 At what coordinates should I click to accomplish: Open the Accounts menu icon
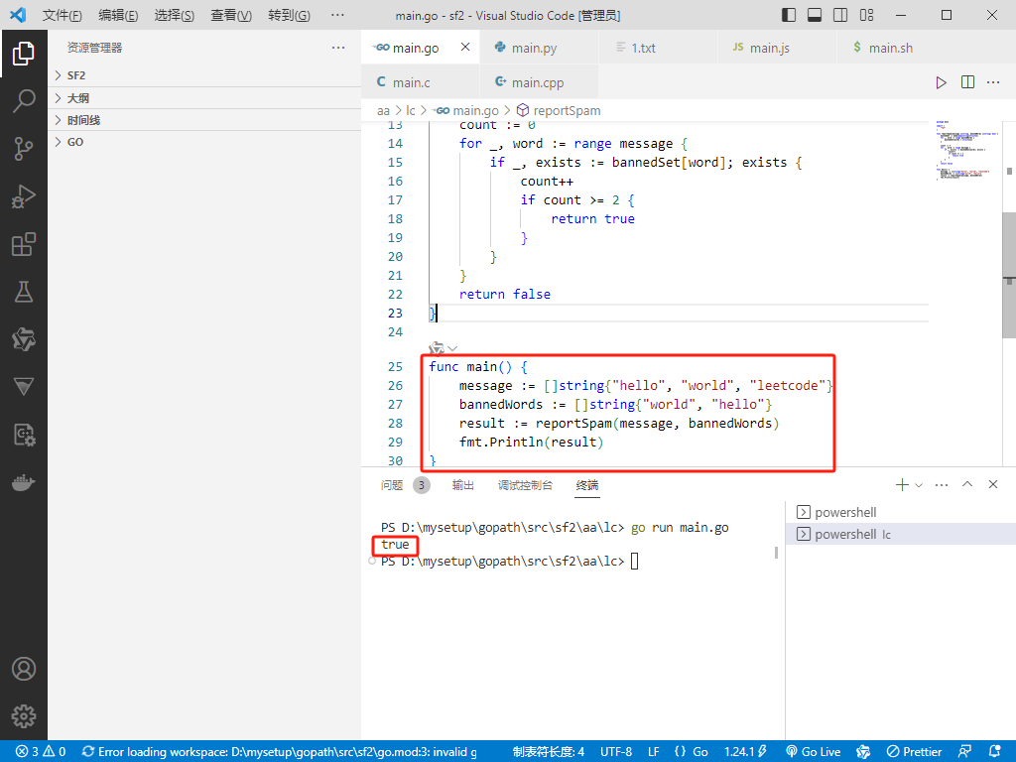coord(24,669)
